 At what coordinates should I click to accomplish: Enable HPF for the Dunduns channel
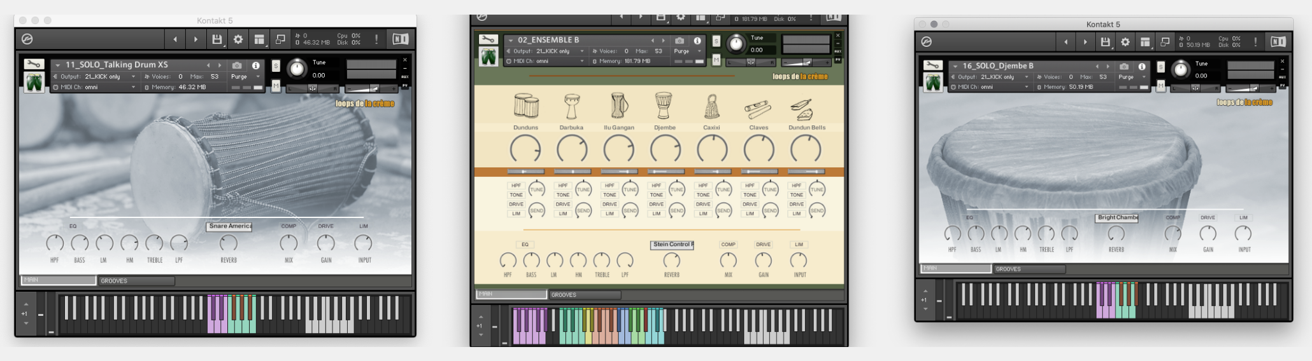click(516, 186)
